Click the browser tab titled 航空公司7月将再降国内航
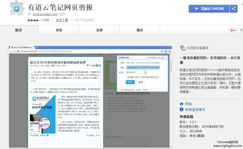The image size is (243, 149). tap(22, 47)
